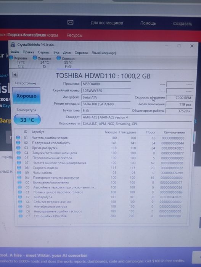Click the raw value 00000000004A
The height and width of the screenshot is (267, 201).
172,143
